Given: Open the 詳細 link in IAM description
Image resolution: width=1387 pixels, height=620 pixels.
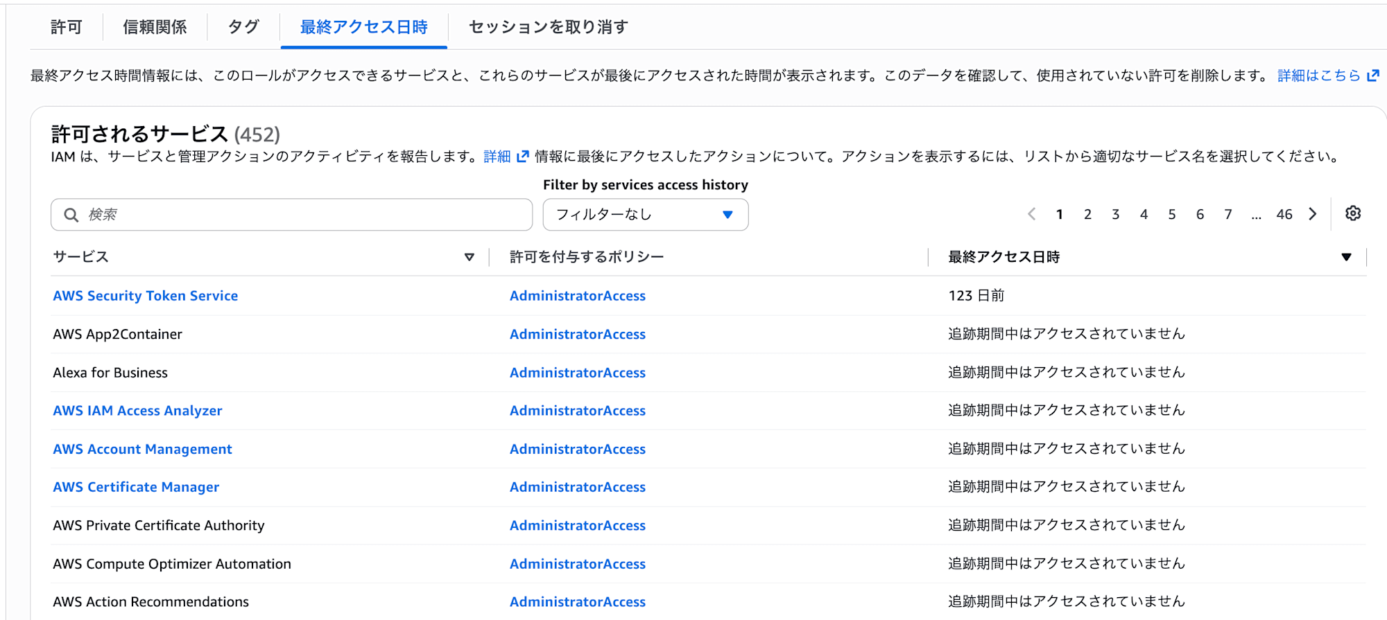Looking at the screenshot, I should coord(497,157).
